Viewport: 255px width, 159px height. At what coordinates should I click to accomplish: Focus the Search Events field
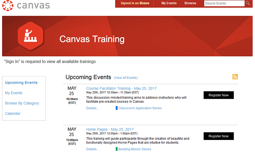pos(224,3)
